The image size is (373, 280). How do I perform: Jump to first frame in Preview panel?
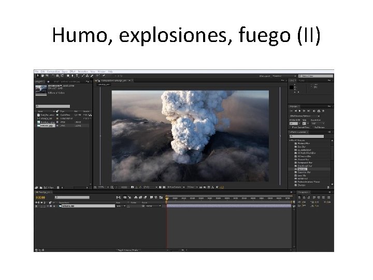[291, 111]
